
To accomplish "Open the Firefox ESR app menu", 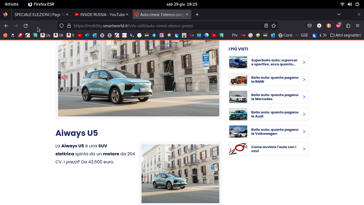I will pos(41,4).
